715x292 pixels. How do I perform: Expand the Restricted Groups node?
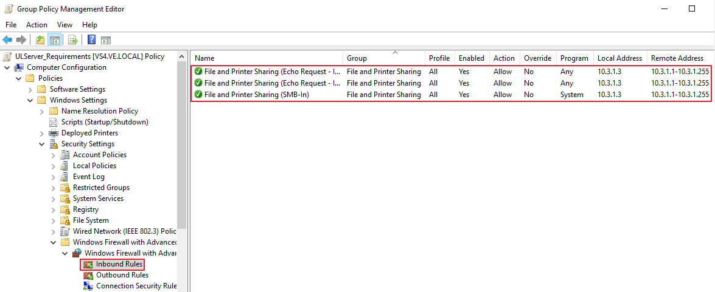(54, 188)
